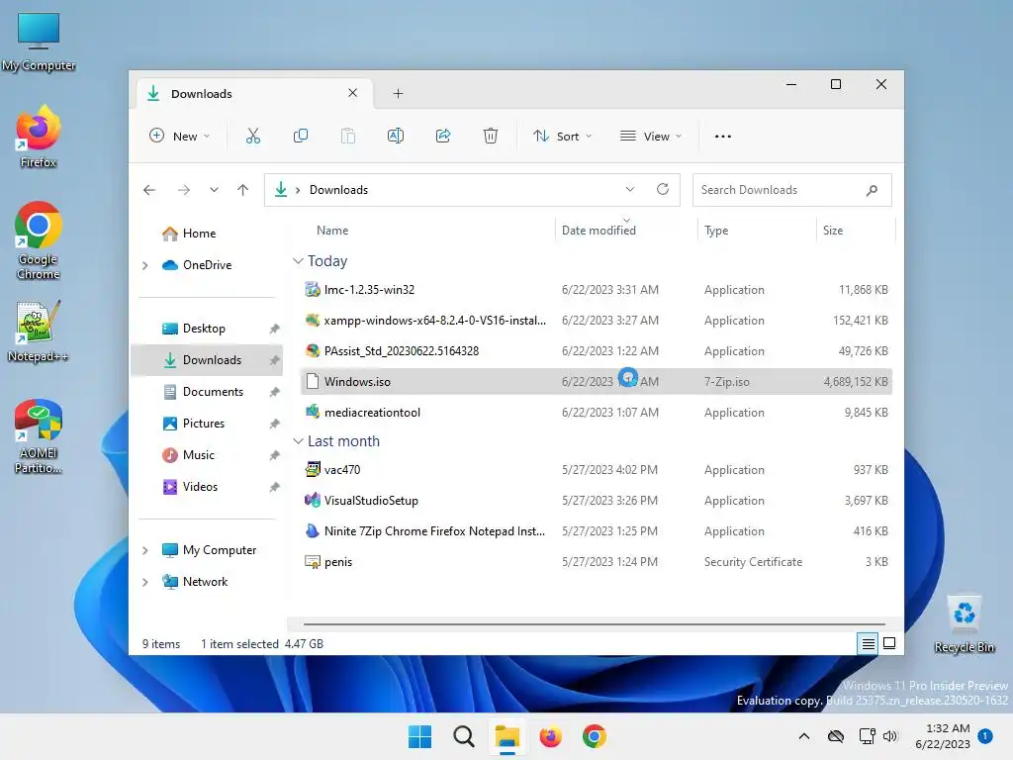Show hidden system tray icons
The width and height of the screenshot is (1013, 760).
(x=804, y=736)
